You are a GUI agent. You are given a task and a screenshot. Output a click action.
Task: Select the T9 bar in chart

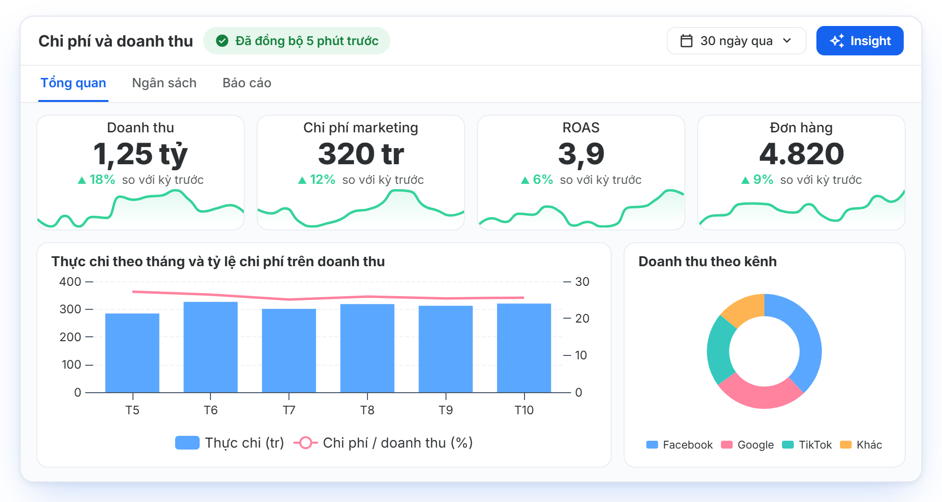[445, 349]
